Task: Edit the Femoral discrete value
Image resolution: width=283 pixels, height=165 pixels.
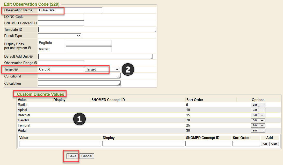Action: click(x=255, y=125)
